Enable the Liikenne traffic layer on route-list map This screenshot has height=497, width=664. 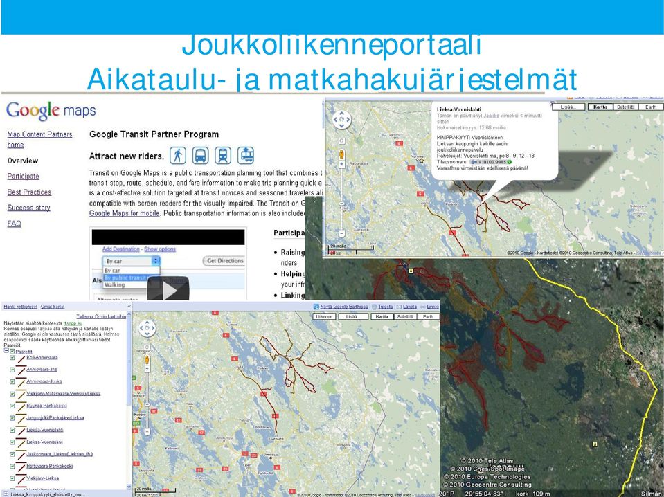[324, 316]
